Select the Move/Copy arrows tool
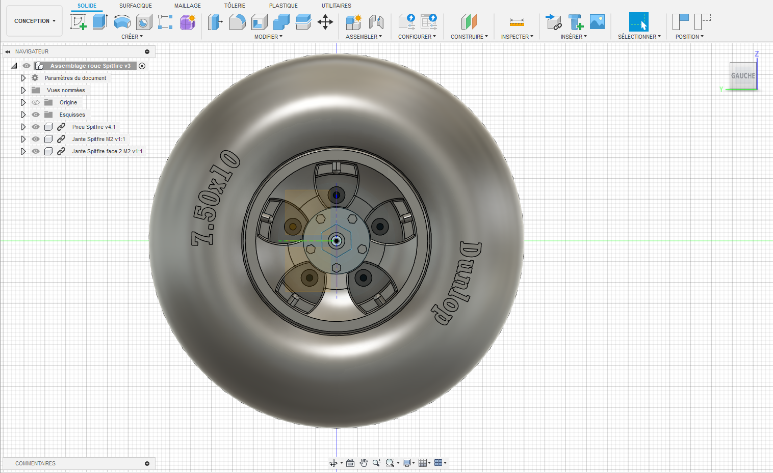Viewport: 773px width, 473px height. [325, 22]
